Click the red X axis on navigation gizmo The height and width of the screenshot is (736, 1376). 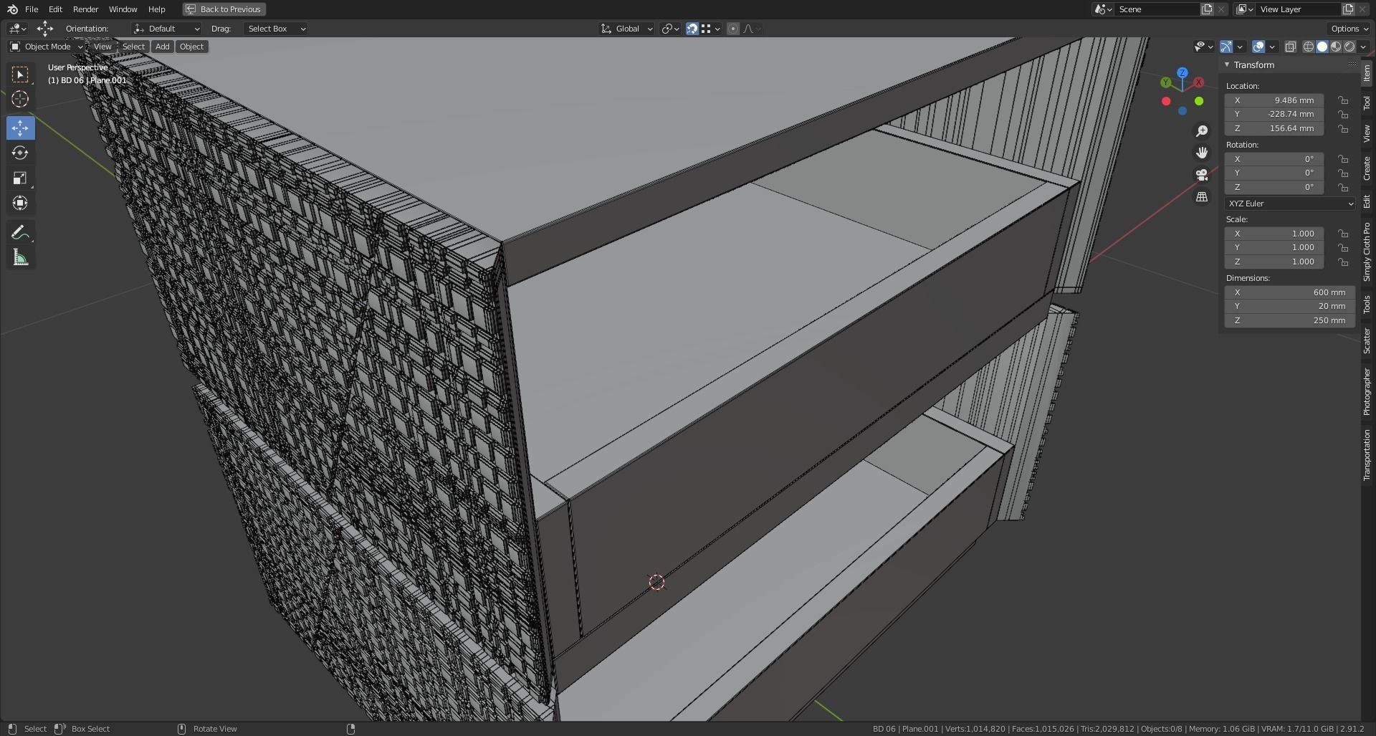pos(1198,82)
